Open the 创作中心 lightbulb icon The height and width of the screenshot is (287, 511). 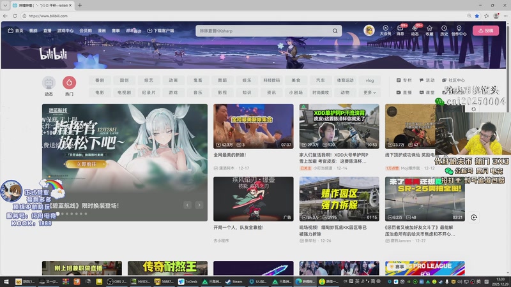pyautogui.click(x=459, y=30)
